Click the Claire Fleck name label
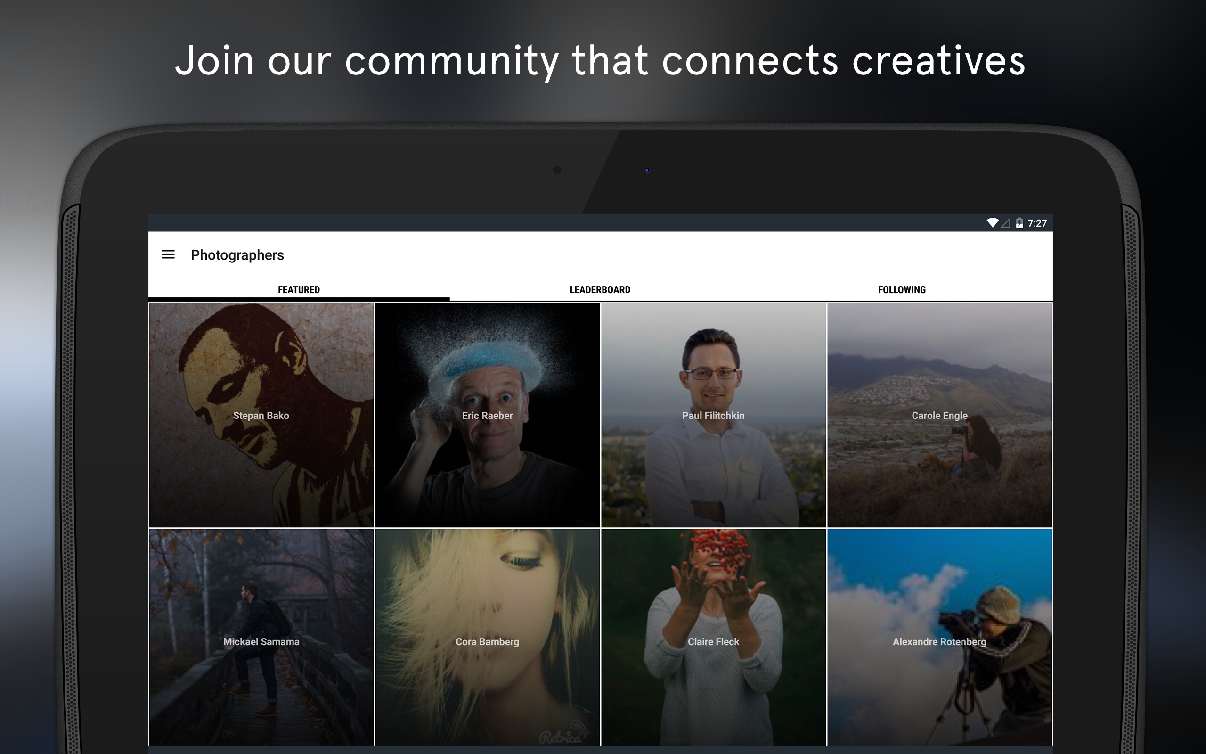Screen dimensions: 1206x754 click(713, 642)
